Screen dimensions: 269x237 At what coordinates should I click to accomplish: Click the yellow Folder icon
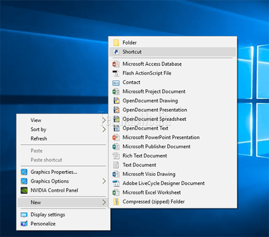[116, 42]
